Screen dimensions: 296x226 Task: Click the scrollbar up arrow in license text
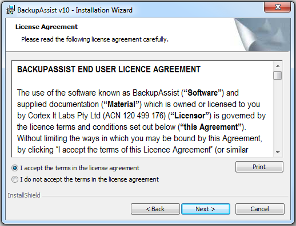tap(278, 66)
